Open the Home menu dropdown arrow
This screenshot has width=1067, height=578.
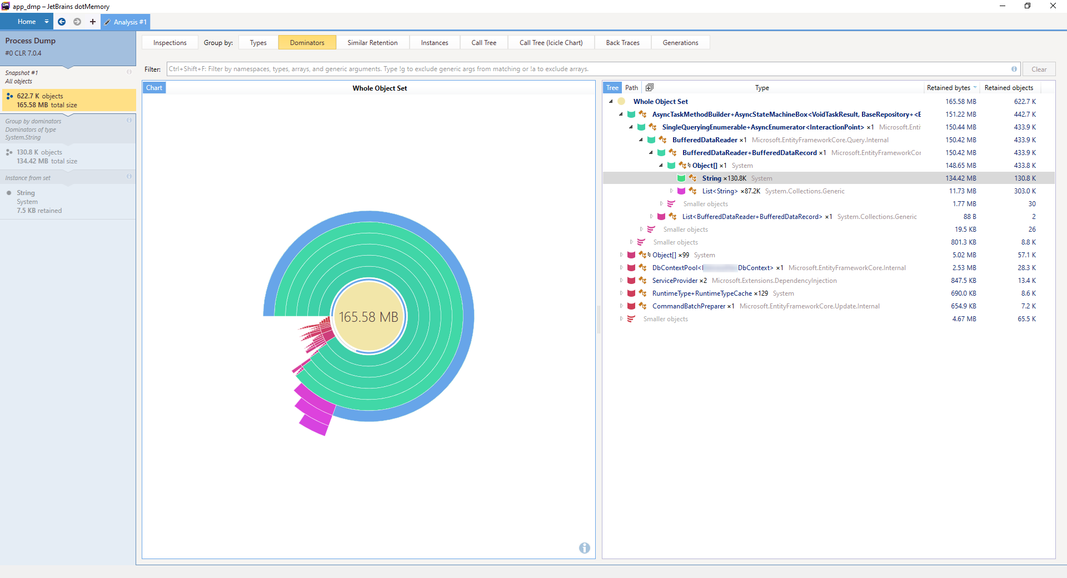pos(47,22)
